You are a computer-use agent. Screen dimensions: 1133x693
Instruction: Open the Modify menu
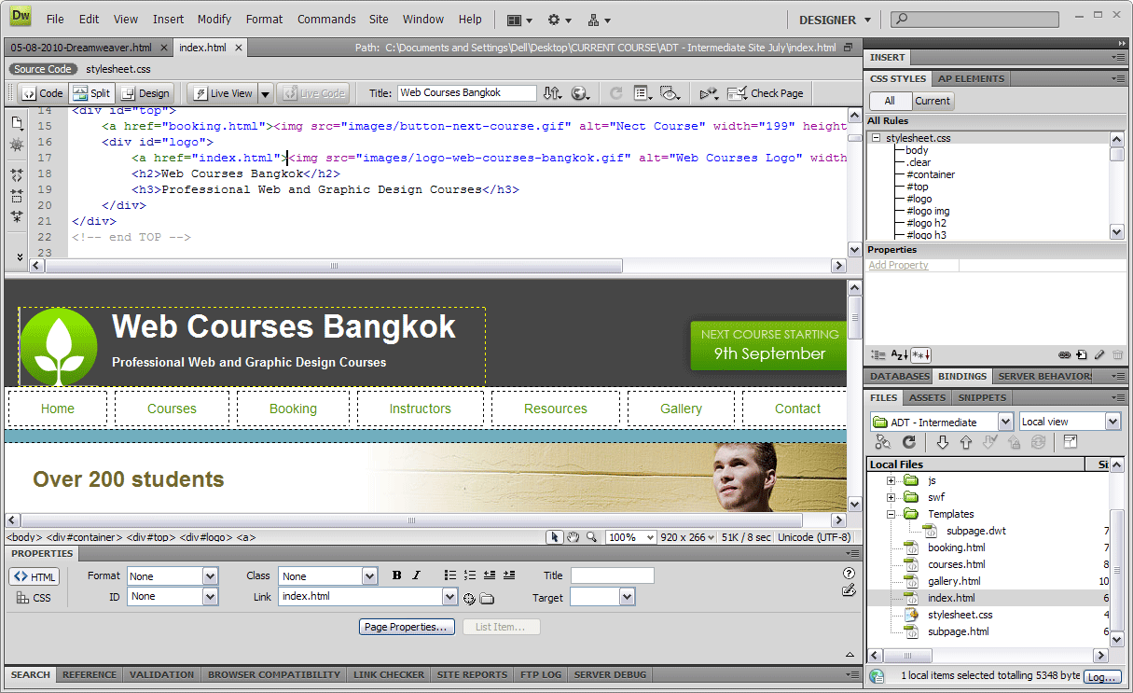(214, 19)
